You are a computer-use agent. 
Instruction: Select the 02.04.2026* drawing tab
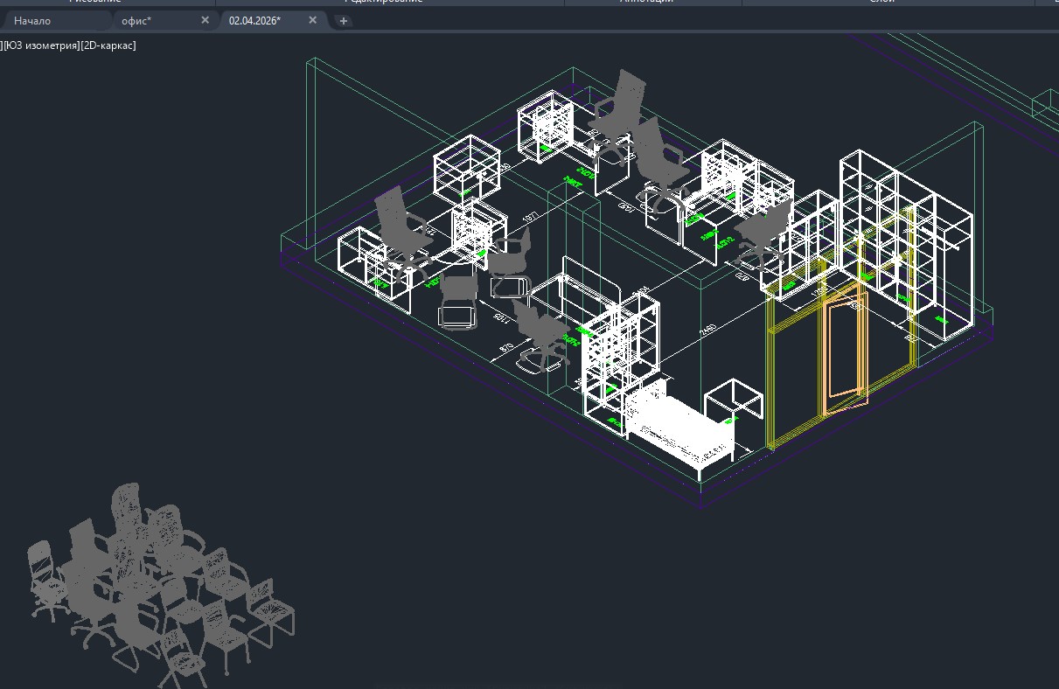pyautogui.click(x=254, y=20)
